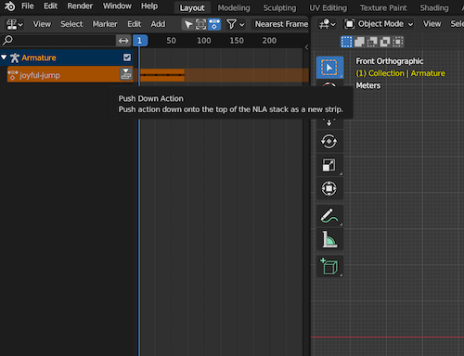The width and height of the screenshot is (464, 356).
Task: Click the joyful-jump keyframe strip
Action: (162, 75)
